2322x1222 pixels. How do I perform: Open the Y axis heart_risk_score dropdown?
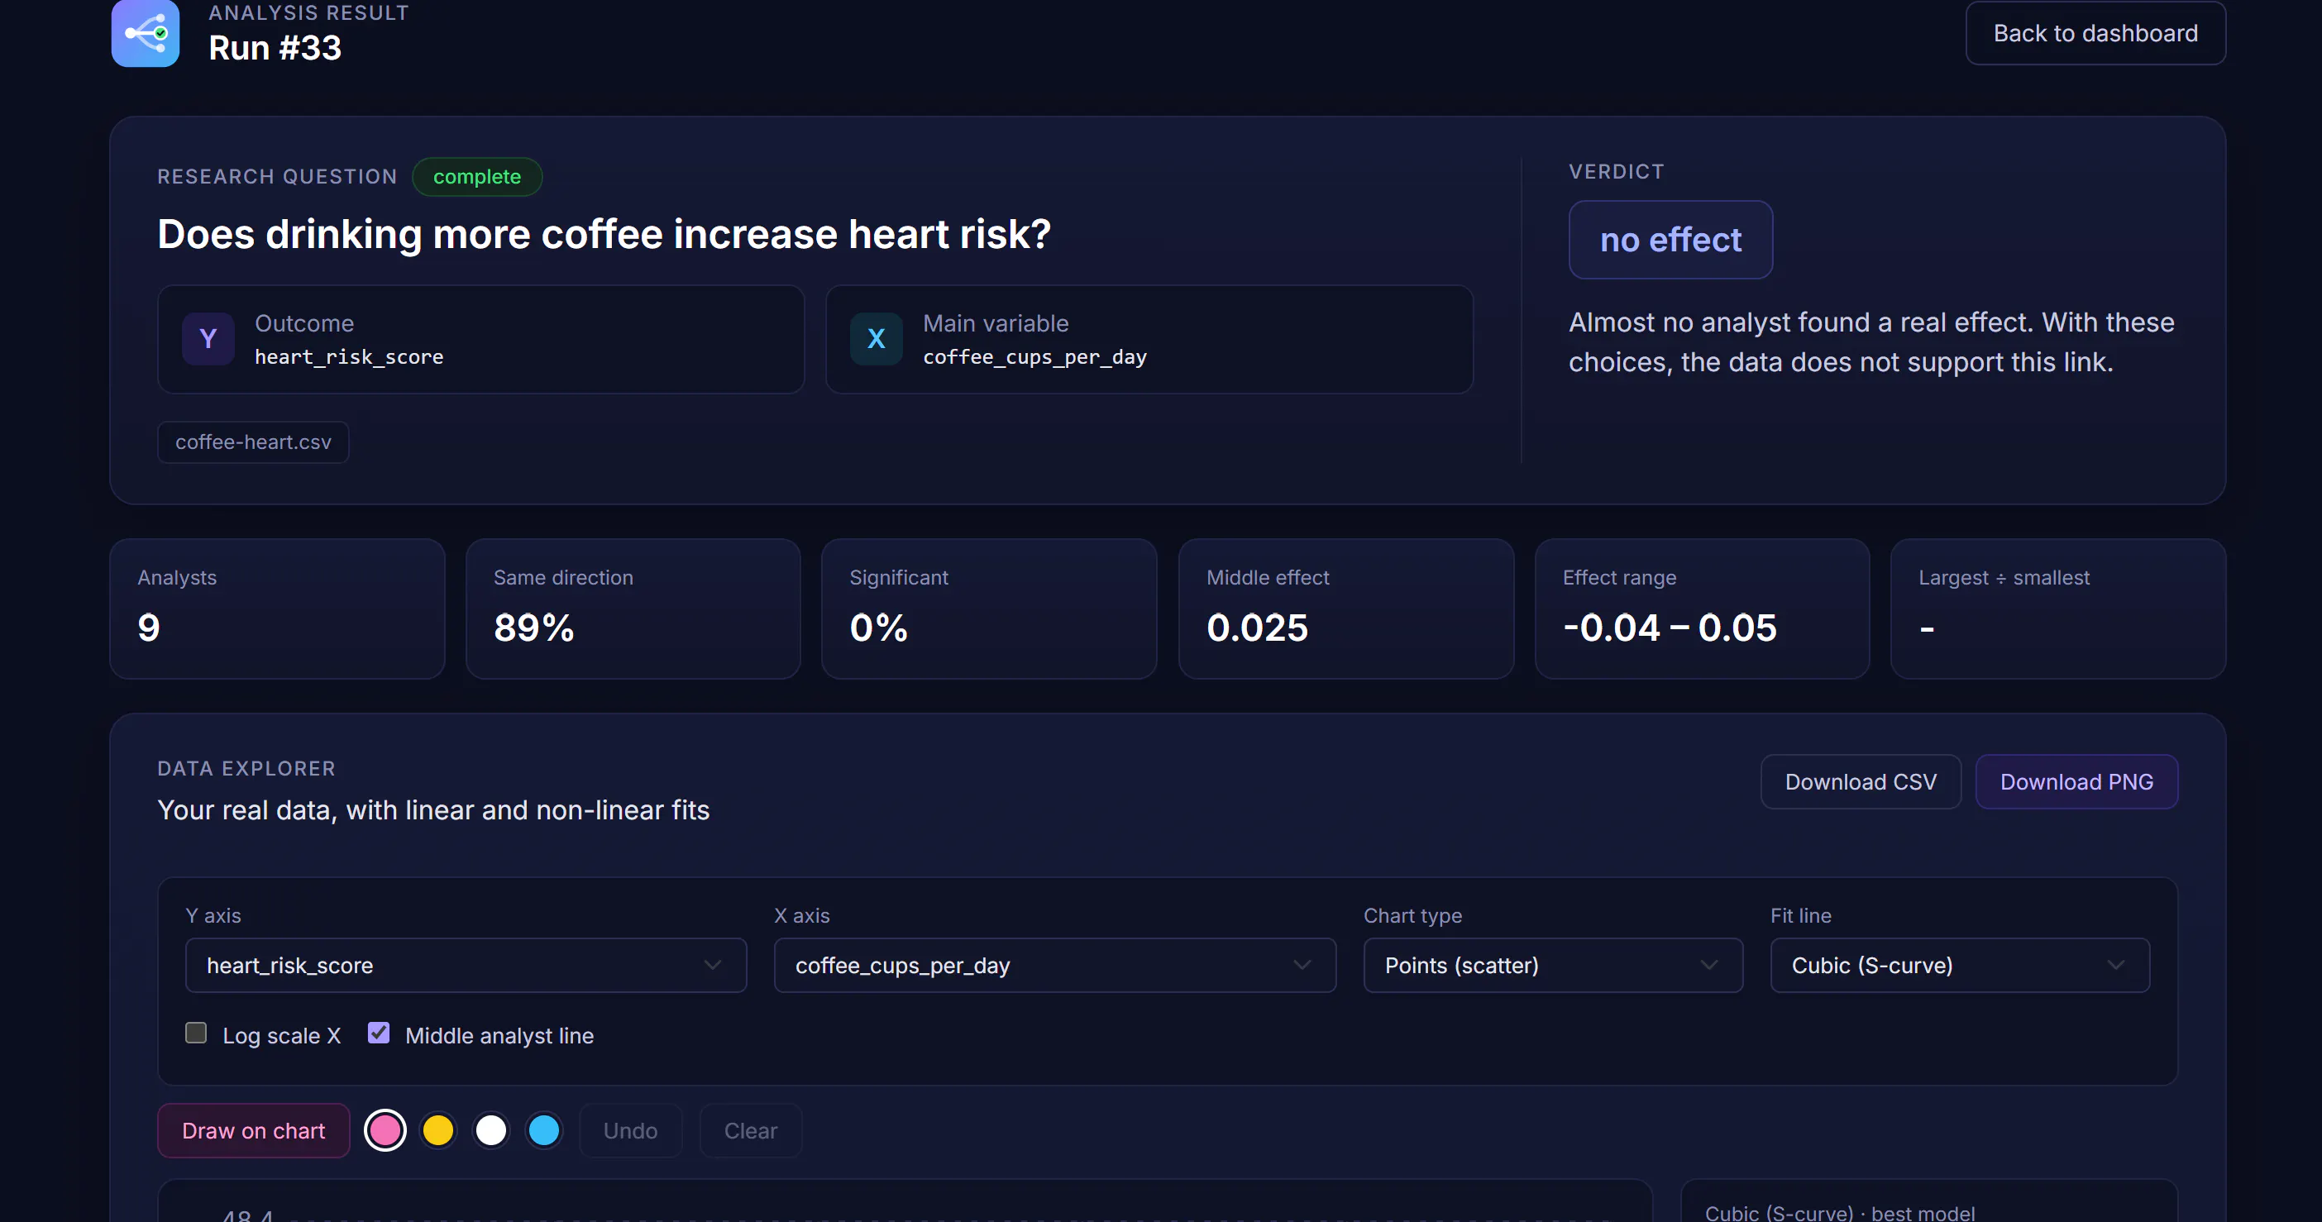pyautogui.click(x=466, y=965)
